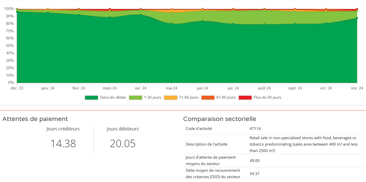Click the DSO value "54.37"

point(254,173)
